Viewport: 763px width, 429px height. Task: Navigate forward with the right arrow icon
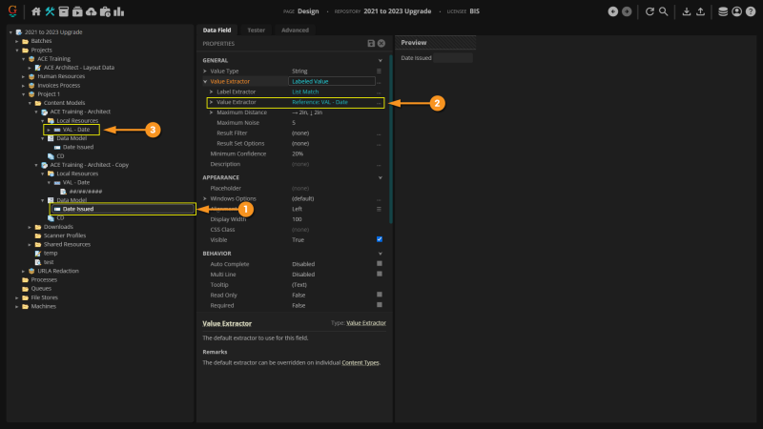tap(627, 11)
